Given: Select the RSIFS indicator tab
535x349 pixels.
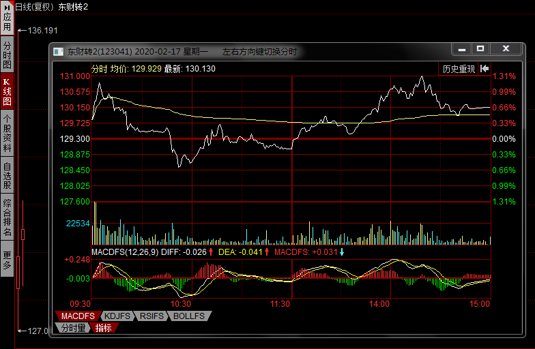Looking at the screenshot, I should pos(151,316).
